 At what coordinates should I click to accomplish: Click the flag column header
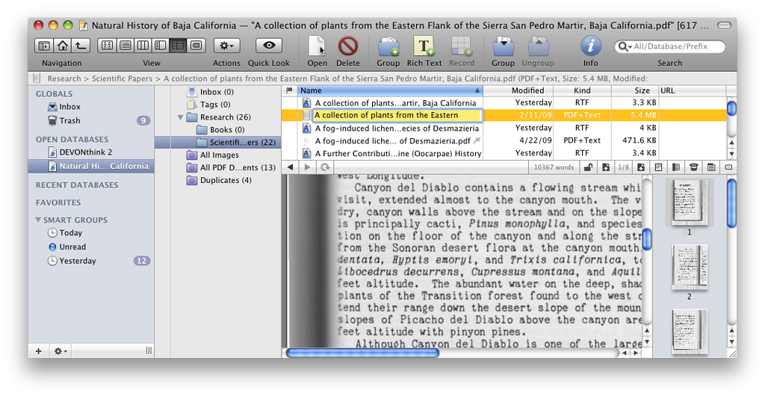pyautogui.click(x=289, y=90)
